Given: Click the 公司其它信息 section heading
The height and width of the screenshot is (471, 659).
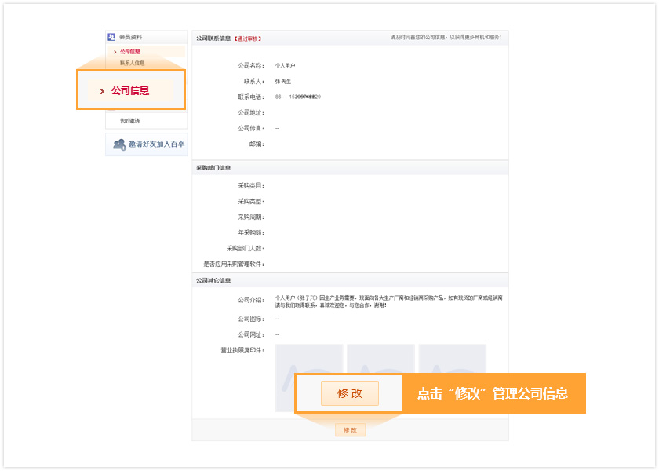Looking at the screenshot, I should (213, 280).
